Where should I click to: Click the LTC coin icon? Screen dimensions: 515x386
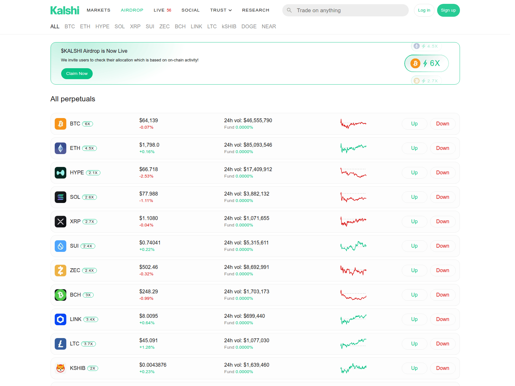61,344
